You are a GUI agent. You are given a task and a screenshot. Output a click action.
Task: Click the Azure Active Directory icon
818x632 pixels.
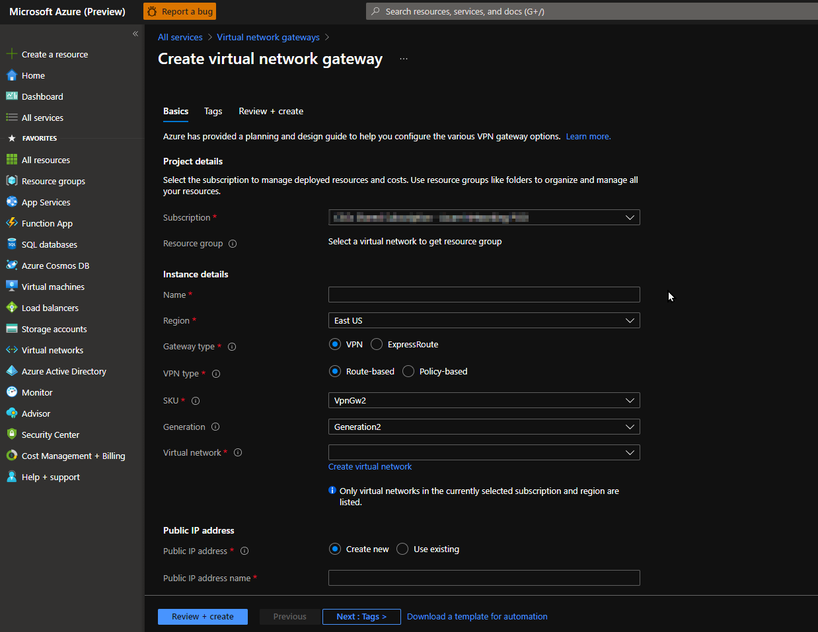[x=11, y=371]
